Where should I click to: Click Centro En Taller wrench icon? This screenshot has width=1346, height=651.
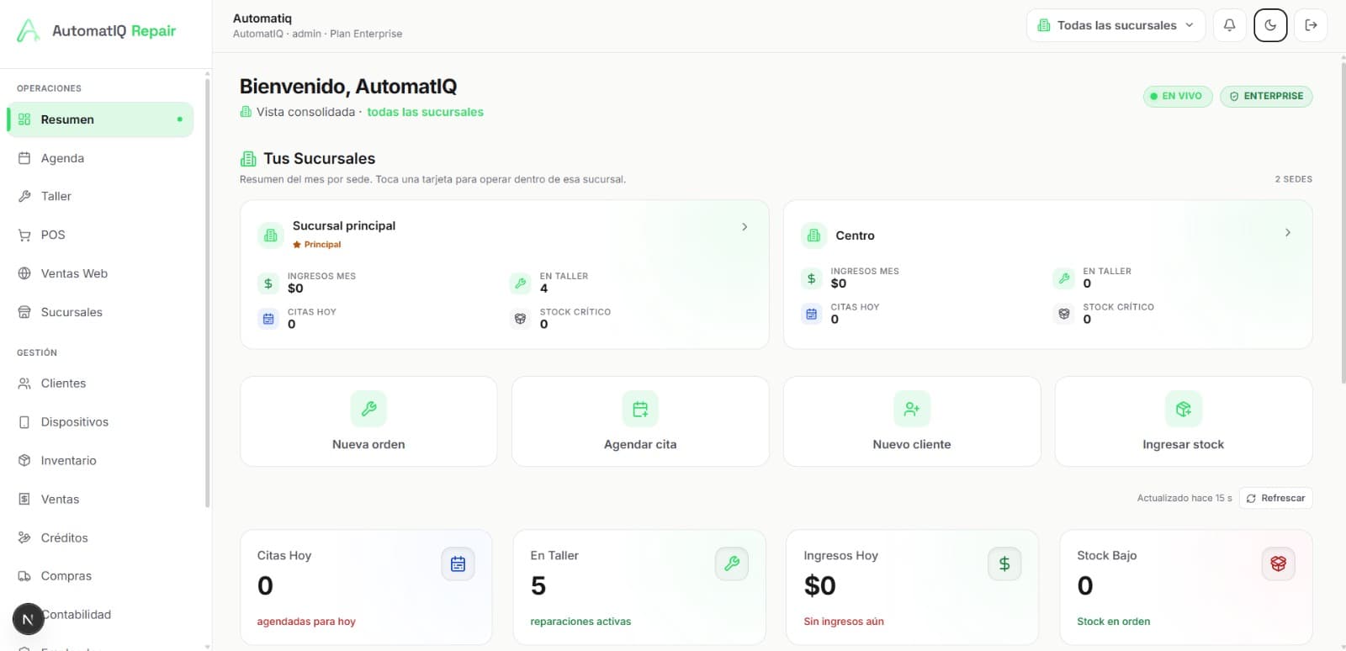point(1063,278)
